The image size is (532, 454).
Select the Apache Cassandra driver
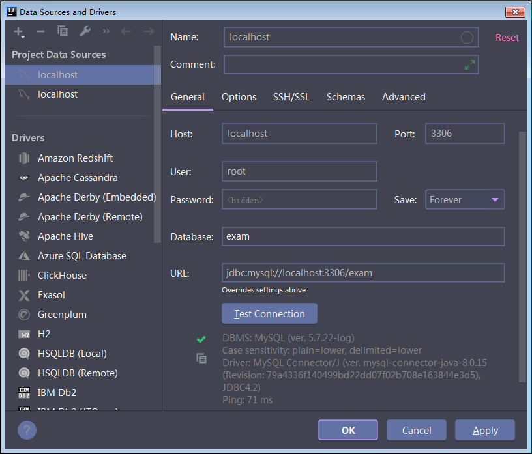78,178
